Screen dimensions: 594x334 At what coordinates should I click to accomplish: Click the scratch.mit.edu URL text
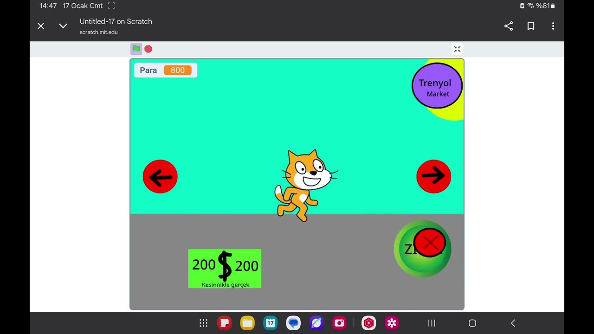point(99,32)
